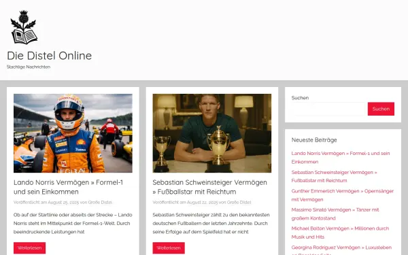Open the Sebastian Schweinsteiger article thumbnail image
Viewport: 408px width, 255px height.
coord(211,133)
